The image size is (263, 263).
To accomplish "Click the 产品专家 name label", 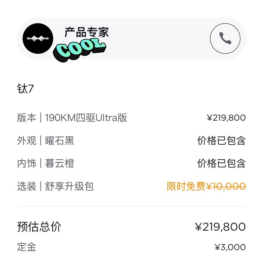I will 87,32.
